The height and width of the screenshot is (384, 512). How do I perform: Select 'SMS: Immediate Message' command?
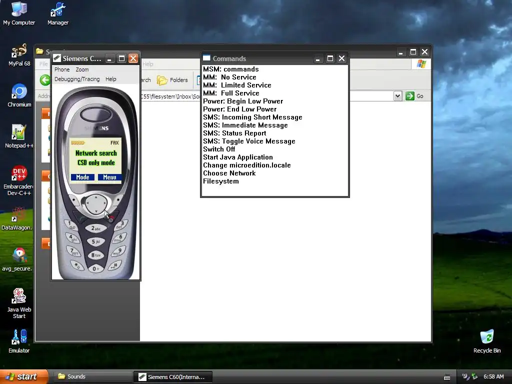(x=245, y=125)
